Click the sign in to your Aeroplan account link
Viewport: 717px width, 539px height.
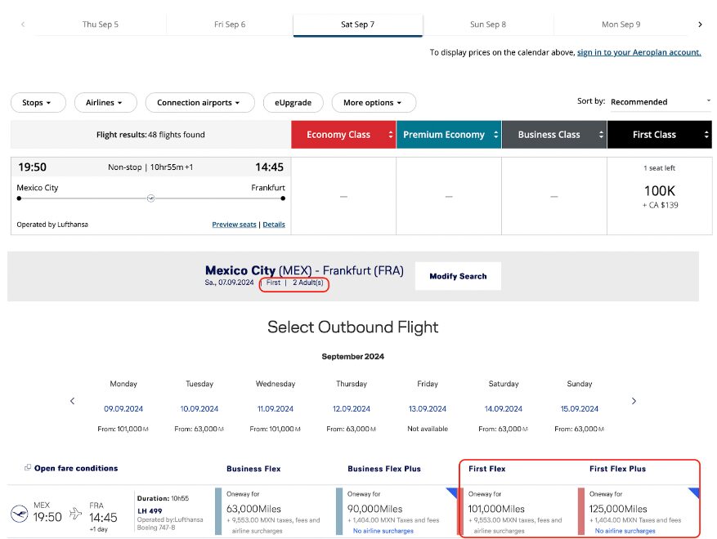(x=639, y=52)
